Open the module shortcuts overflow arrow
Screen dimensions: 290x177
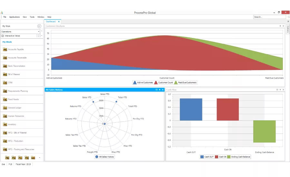pyautogui.click(x=39, y=158)
